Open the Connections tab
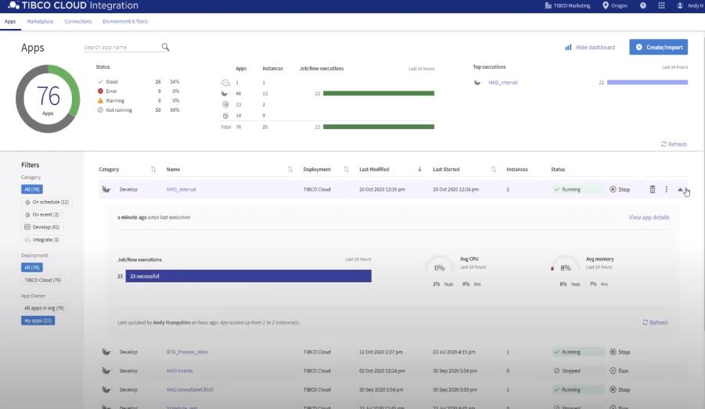 click(77, 21)
